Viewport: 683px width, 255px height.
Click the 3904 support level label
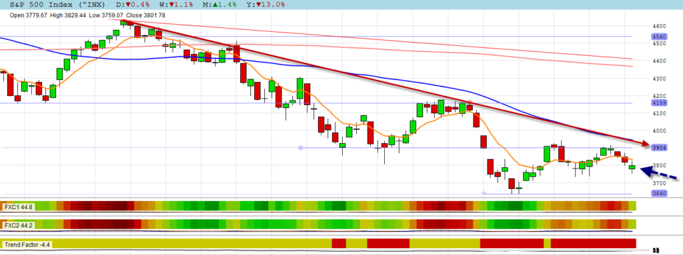(x=659, y=148)
